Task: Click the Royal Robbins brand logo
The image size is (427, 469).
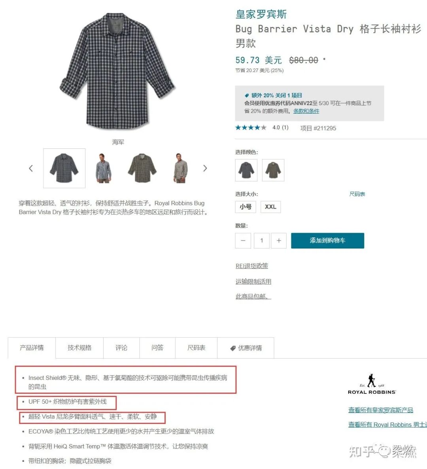Action: tap(372, 384)
